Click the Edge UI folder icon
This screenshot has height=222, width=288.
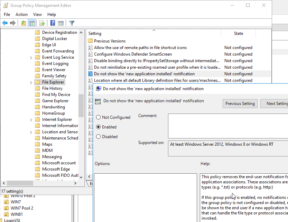(x=37, y=45)
